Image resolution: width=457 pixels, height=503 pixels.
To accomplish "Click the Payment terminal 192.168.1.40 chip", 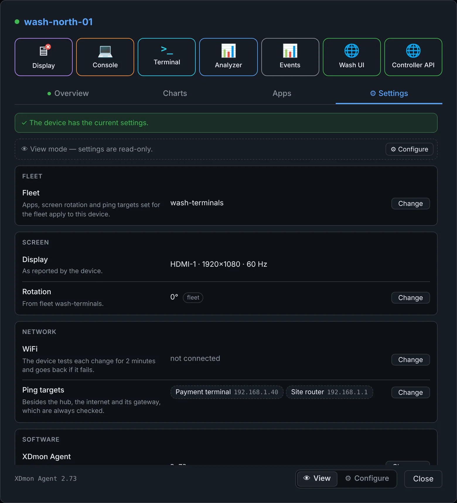I will (227, 392).
